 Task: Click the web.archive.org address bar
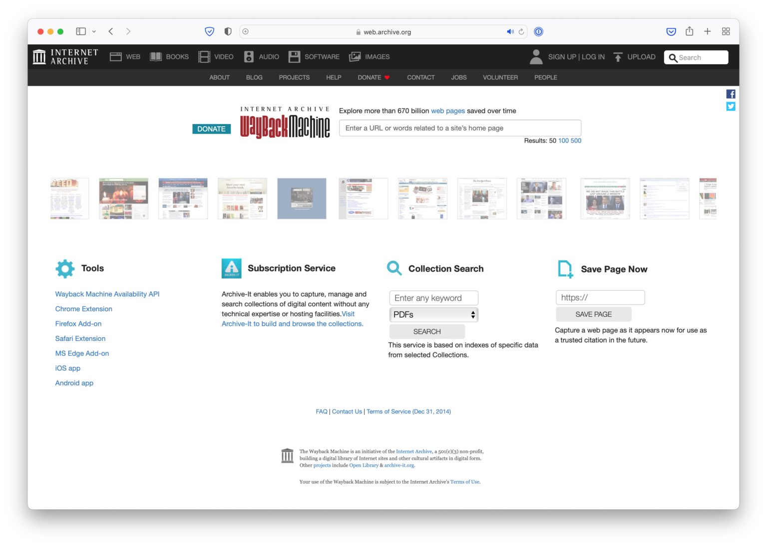click(x=383, y=32)
